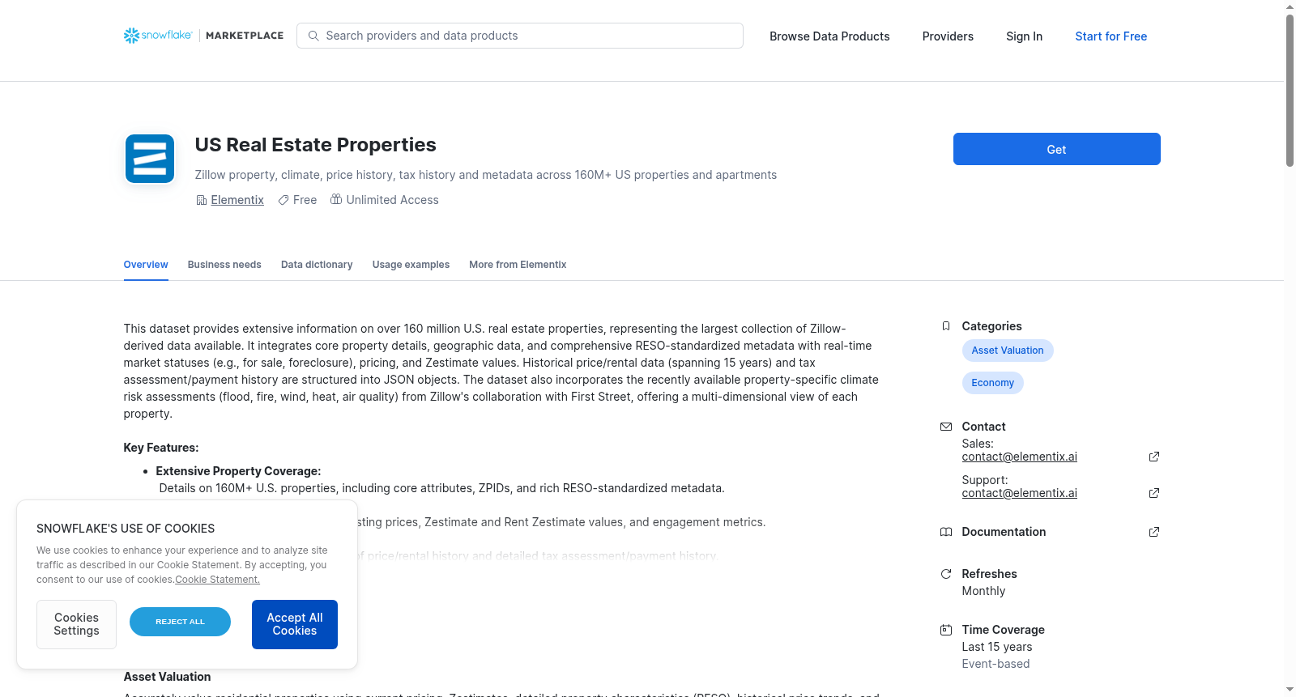1296x697 pixels.
Task: Open Cookies Settings
Action: 76,624
